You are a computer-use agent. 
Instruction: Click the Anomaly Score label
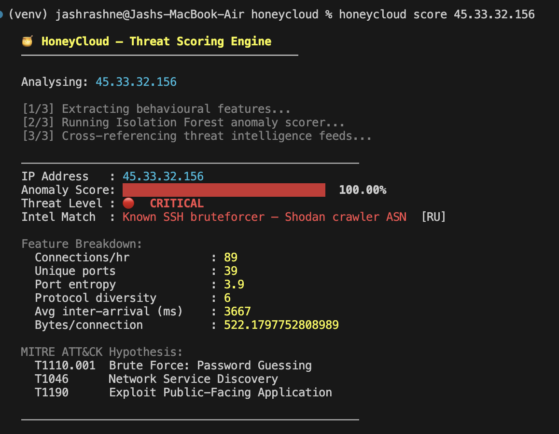(68, 190)
